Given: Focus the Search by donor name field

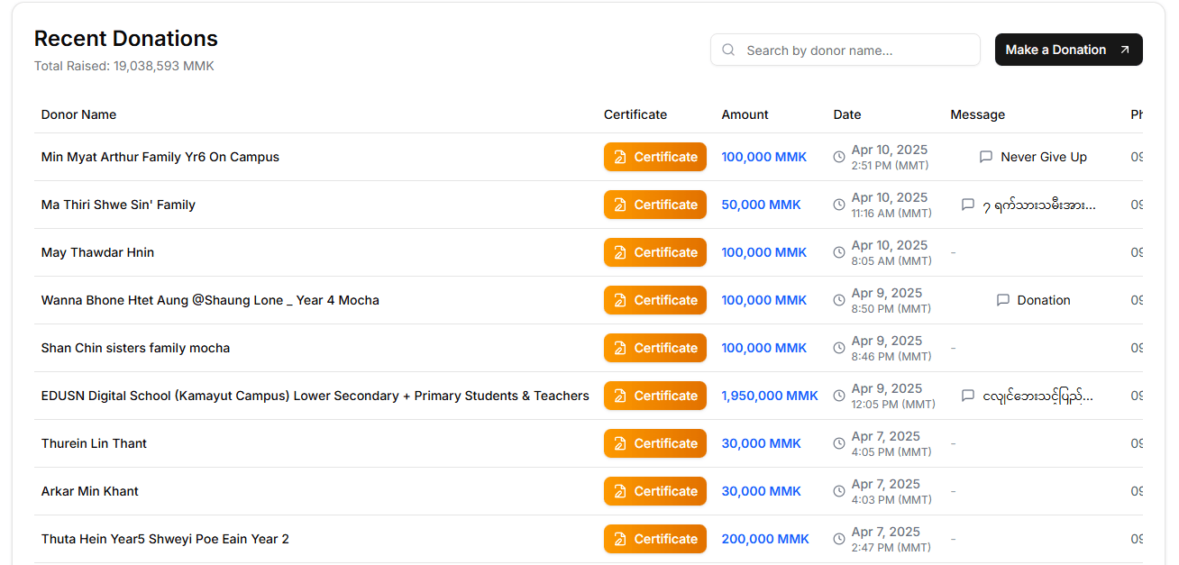Looking at the screenshot, I should [x=845, y=50].
